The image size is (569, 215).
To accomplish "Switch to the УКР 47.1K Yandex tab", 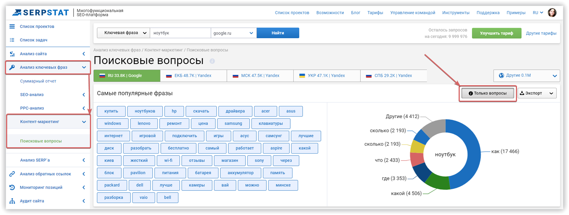I will coord(327,75).
